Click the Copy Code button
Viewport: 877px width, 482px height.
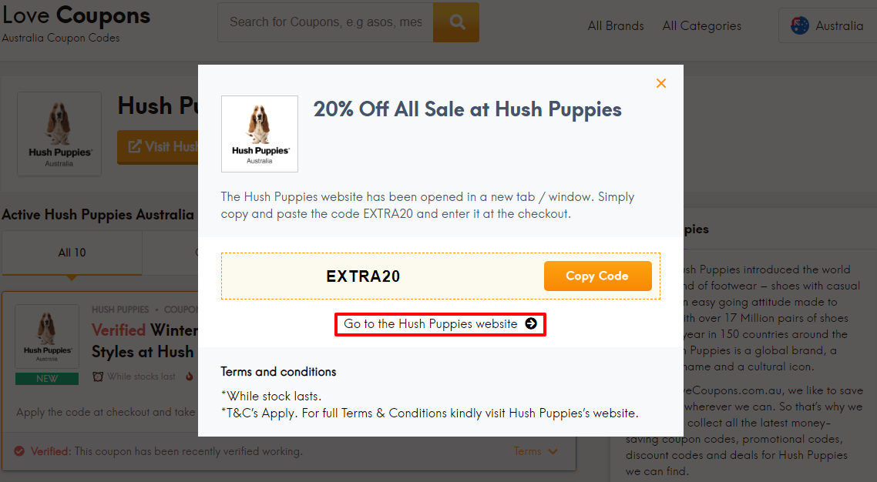598,276
